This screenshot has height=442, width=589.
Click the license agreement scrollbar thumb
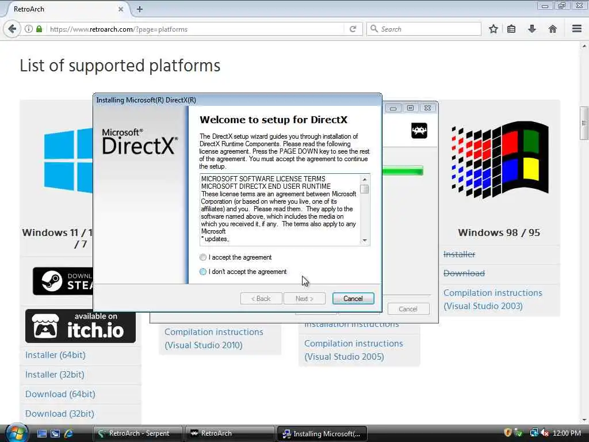364,189
